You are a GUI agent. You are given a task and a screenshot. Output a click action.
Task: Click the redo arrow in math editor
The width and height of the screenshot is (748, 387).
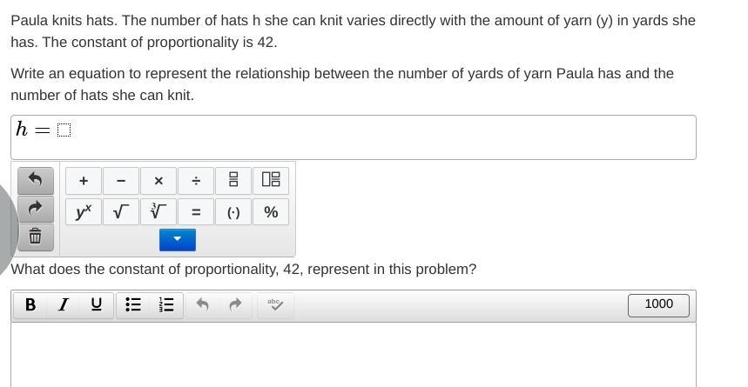36,208
